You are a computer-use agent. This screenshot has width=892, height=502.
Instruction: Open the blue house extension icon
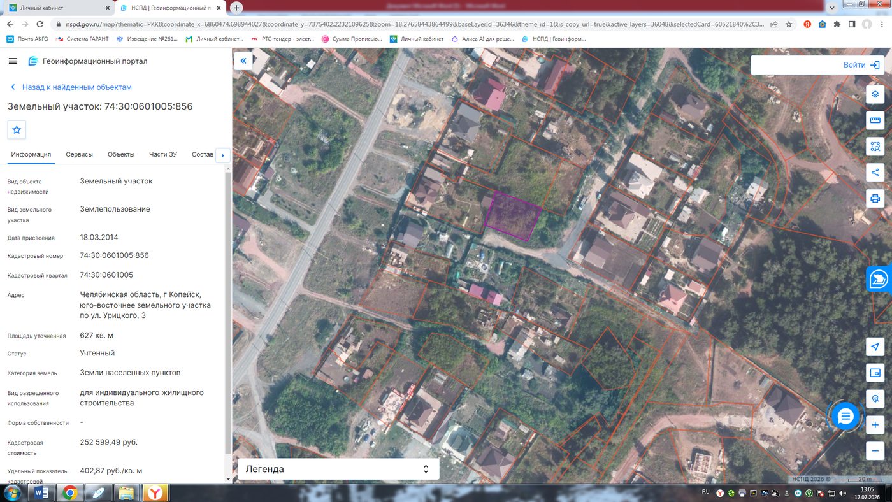click(x=823, y=24)
